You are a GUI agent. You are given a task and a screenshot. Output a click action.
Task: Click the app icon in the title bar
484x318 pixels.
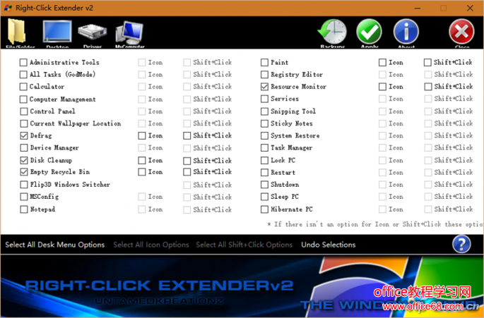click(8, 8)
